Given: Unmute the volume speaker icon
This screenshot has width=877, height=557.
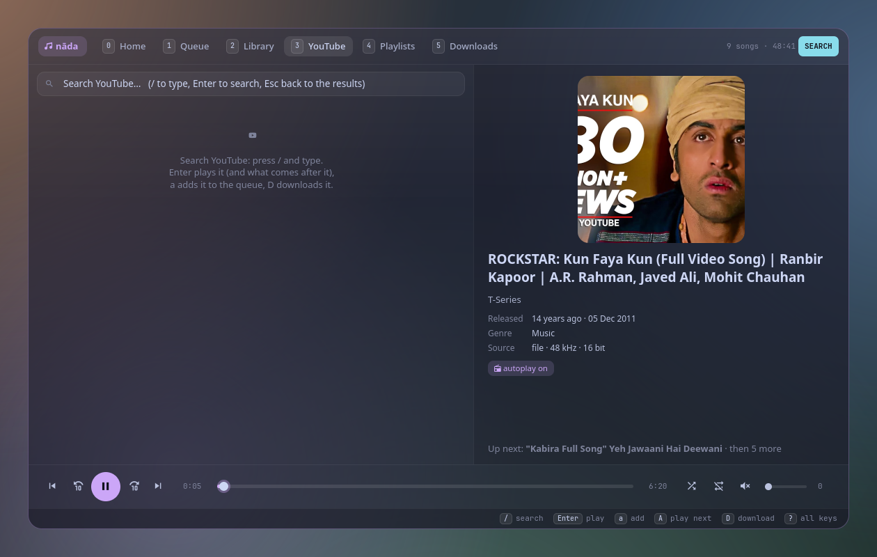Looking at the screenshot, I should 745,486.
